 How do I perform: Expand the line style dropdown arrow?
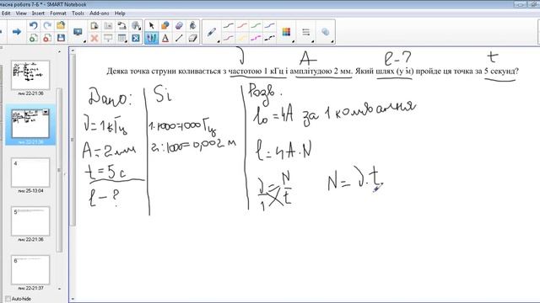313,41
